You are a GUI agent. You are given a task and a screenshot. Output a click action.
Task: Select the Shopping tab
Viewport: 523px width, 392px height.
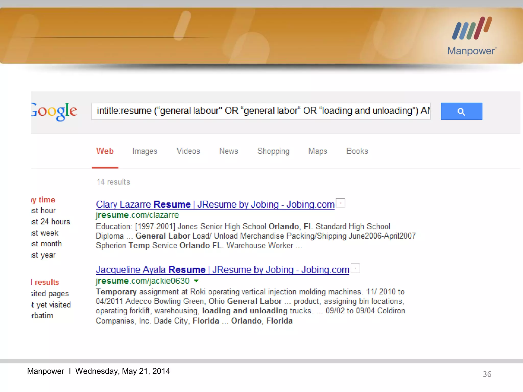click(273, 151)
